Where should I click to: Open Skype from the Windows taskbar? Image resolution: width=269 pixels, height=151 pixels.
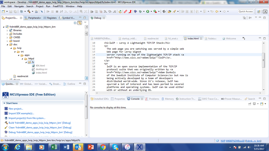coord(115,147)
